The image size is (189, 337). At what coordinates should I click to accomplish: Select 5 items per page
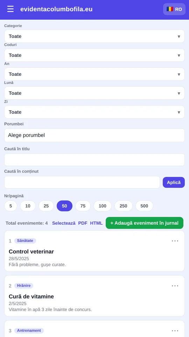click(11, 206)
